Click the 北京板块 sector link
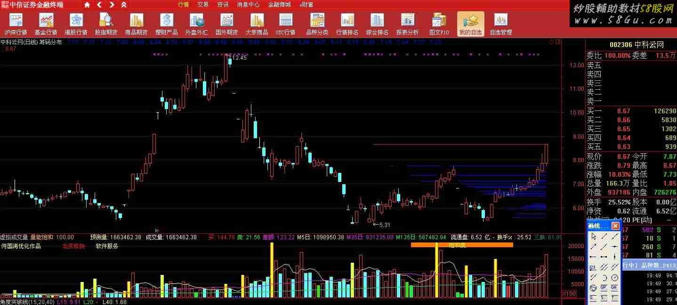The image size is (677, 305). tap(73, 246)
